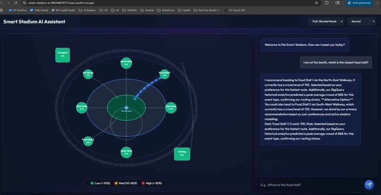Open the browser extensions icon

(x=327, y=3)
